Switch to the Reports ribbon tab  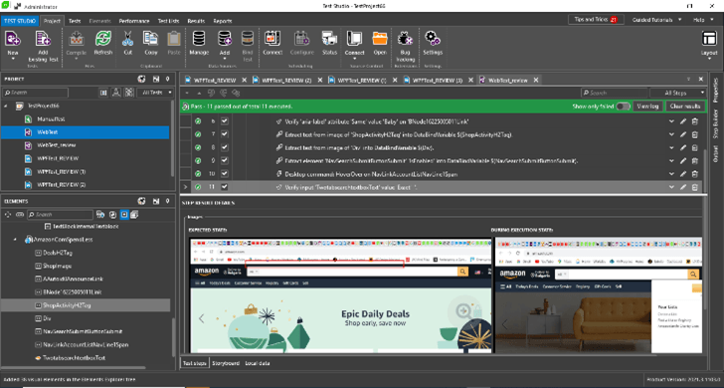[223, 21]
